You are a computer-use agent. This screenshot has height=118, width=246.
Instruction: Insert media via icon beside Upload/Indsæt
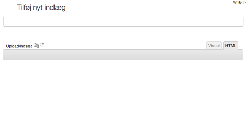[36, 46]
